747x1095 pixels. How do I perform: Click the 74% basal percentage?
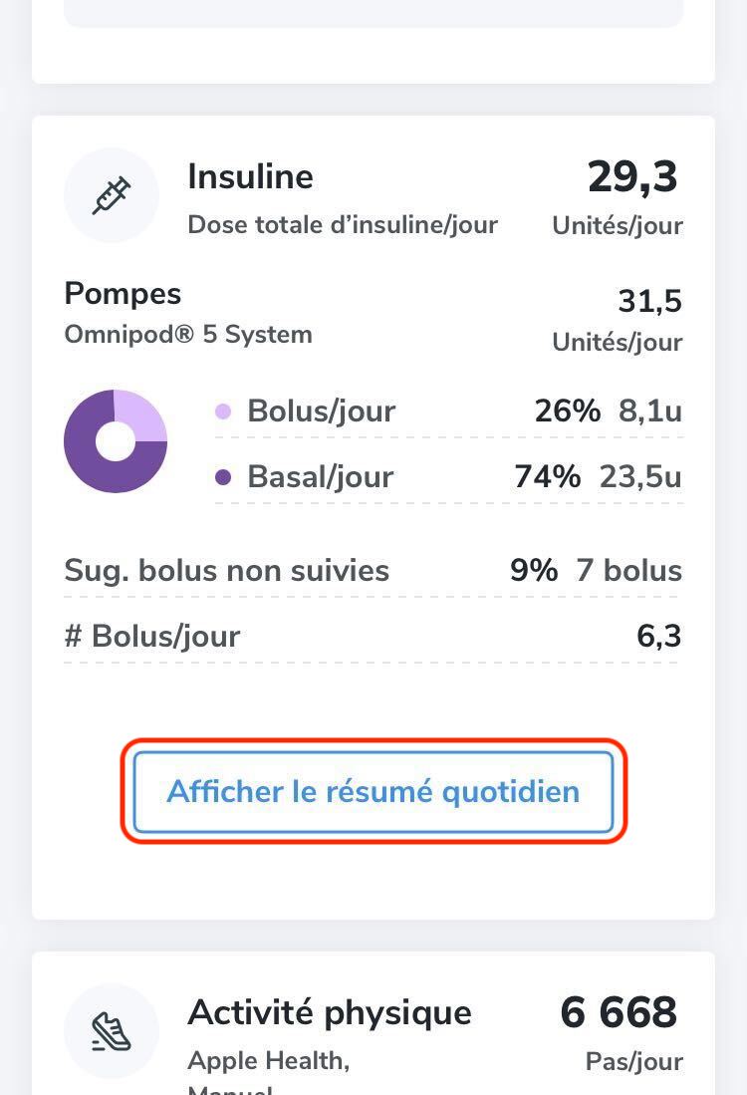pyautogui.click(x=547, y=476)
